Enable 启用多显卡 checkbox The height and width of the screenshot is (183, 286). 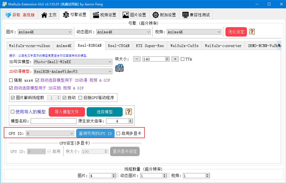click(118, 133)
